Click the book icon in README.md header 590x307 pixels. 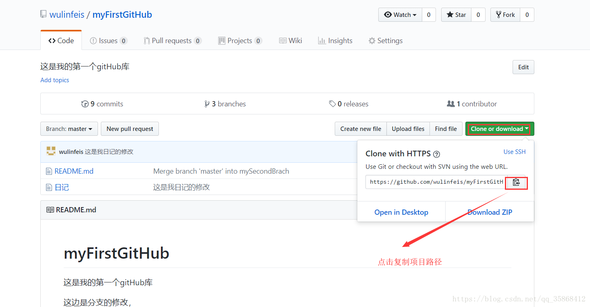[50, 210]
